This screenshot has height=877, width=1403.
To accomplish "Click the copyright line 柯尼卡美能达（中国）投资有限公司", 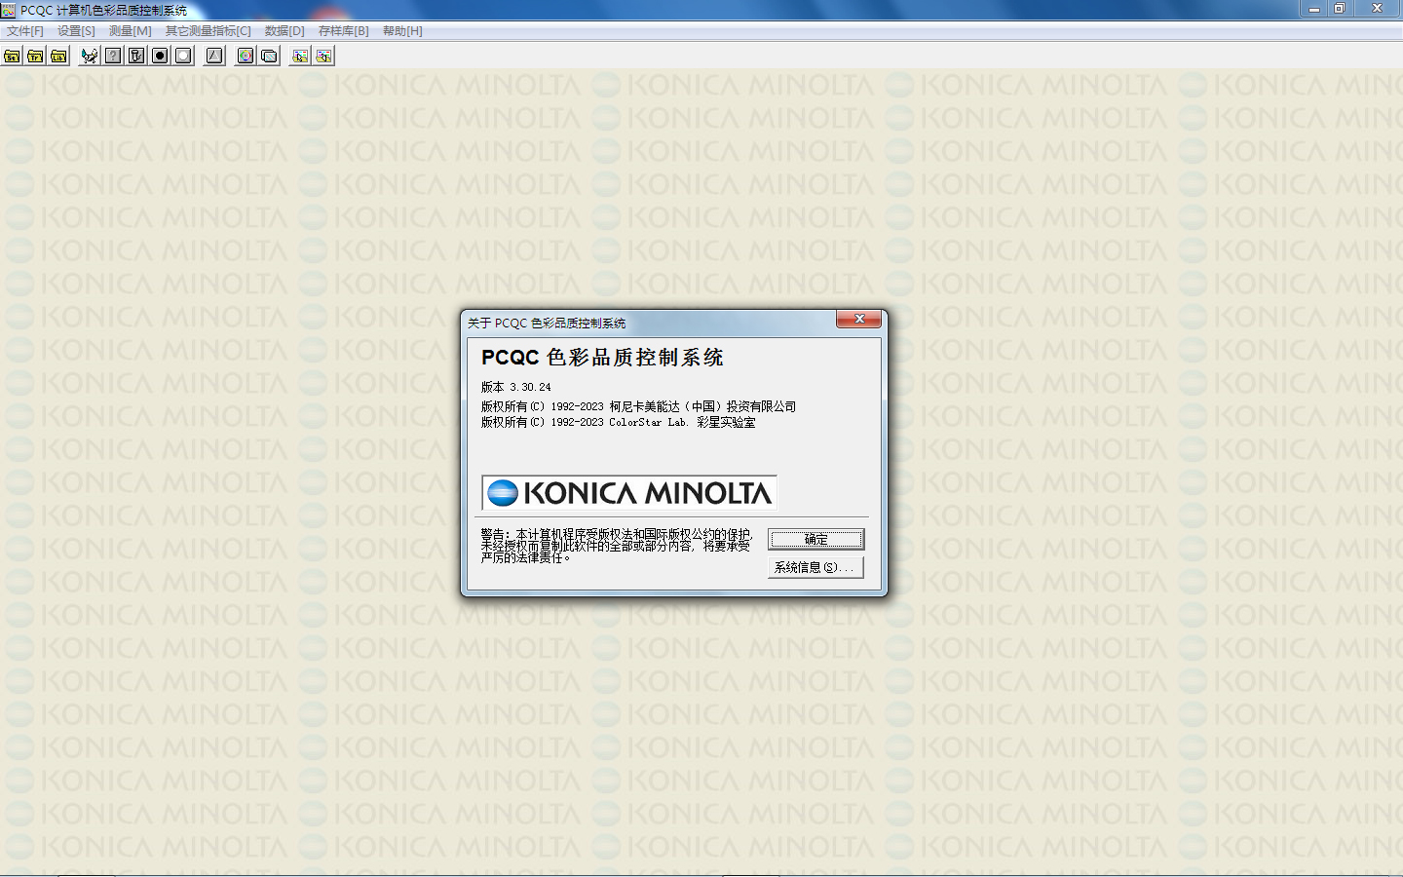I will [x=638, y=406].
